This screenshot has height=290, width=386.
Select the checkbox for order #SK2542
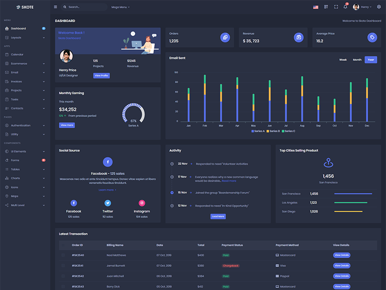tap(63, 276)
